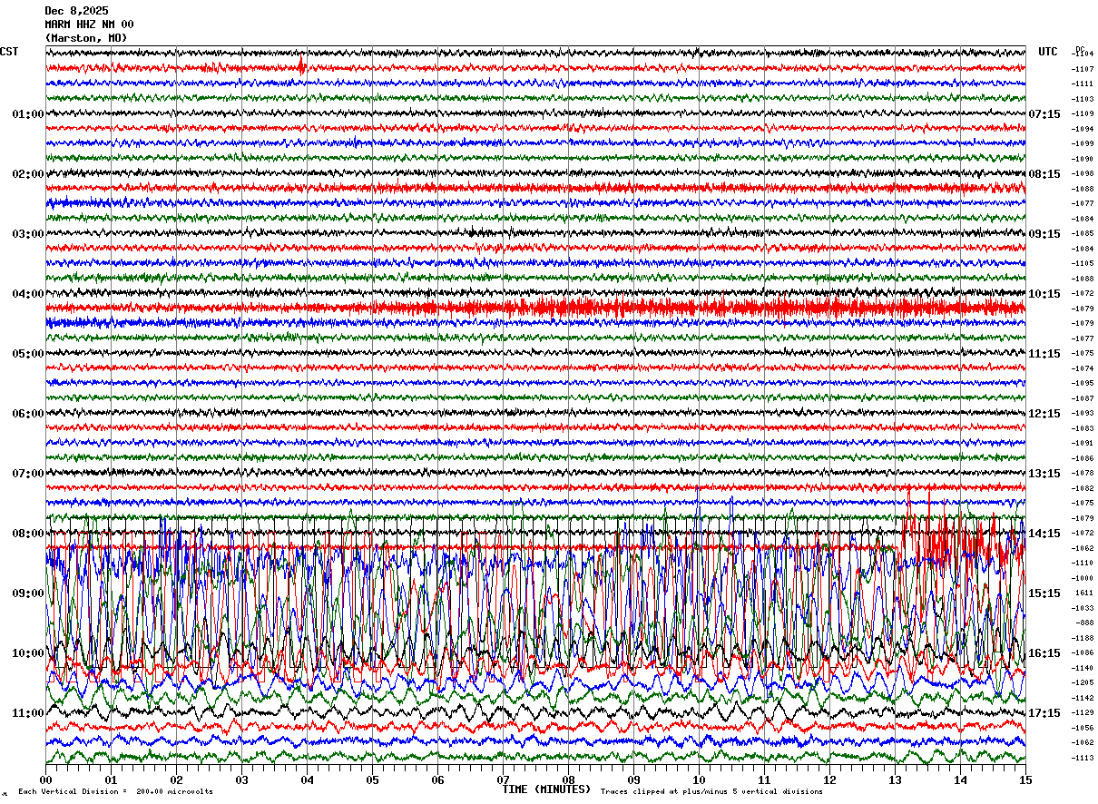1098x804 pixels.
Task: Click the 13:15 UTC time label
Action: coord(1044,474)
